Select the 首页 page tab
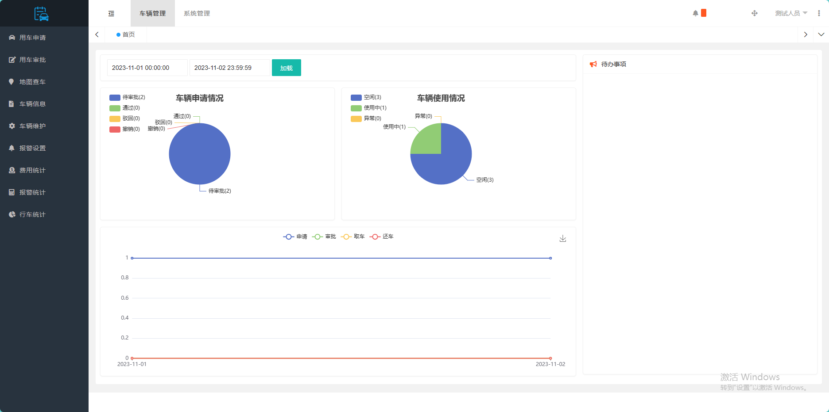Screen dimensions: 829x412 126,34
